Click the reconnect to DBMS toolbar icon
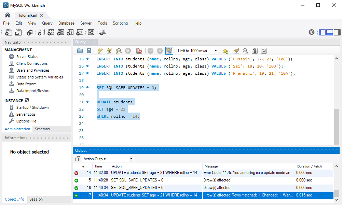342x205 pixels. pyautogui.click(x=102, y=32)
